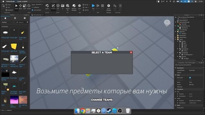The height and width of the screenshot is (115, 205).
Task: Click the Paste clipboard icon
Action: 3,6
